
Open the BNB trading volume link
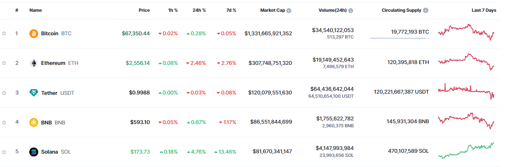(335, 119)
